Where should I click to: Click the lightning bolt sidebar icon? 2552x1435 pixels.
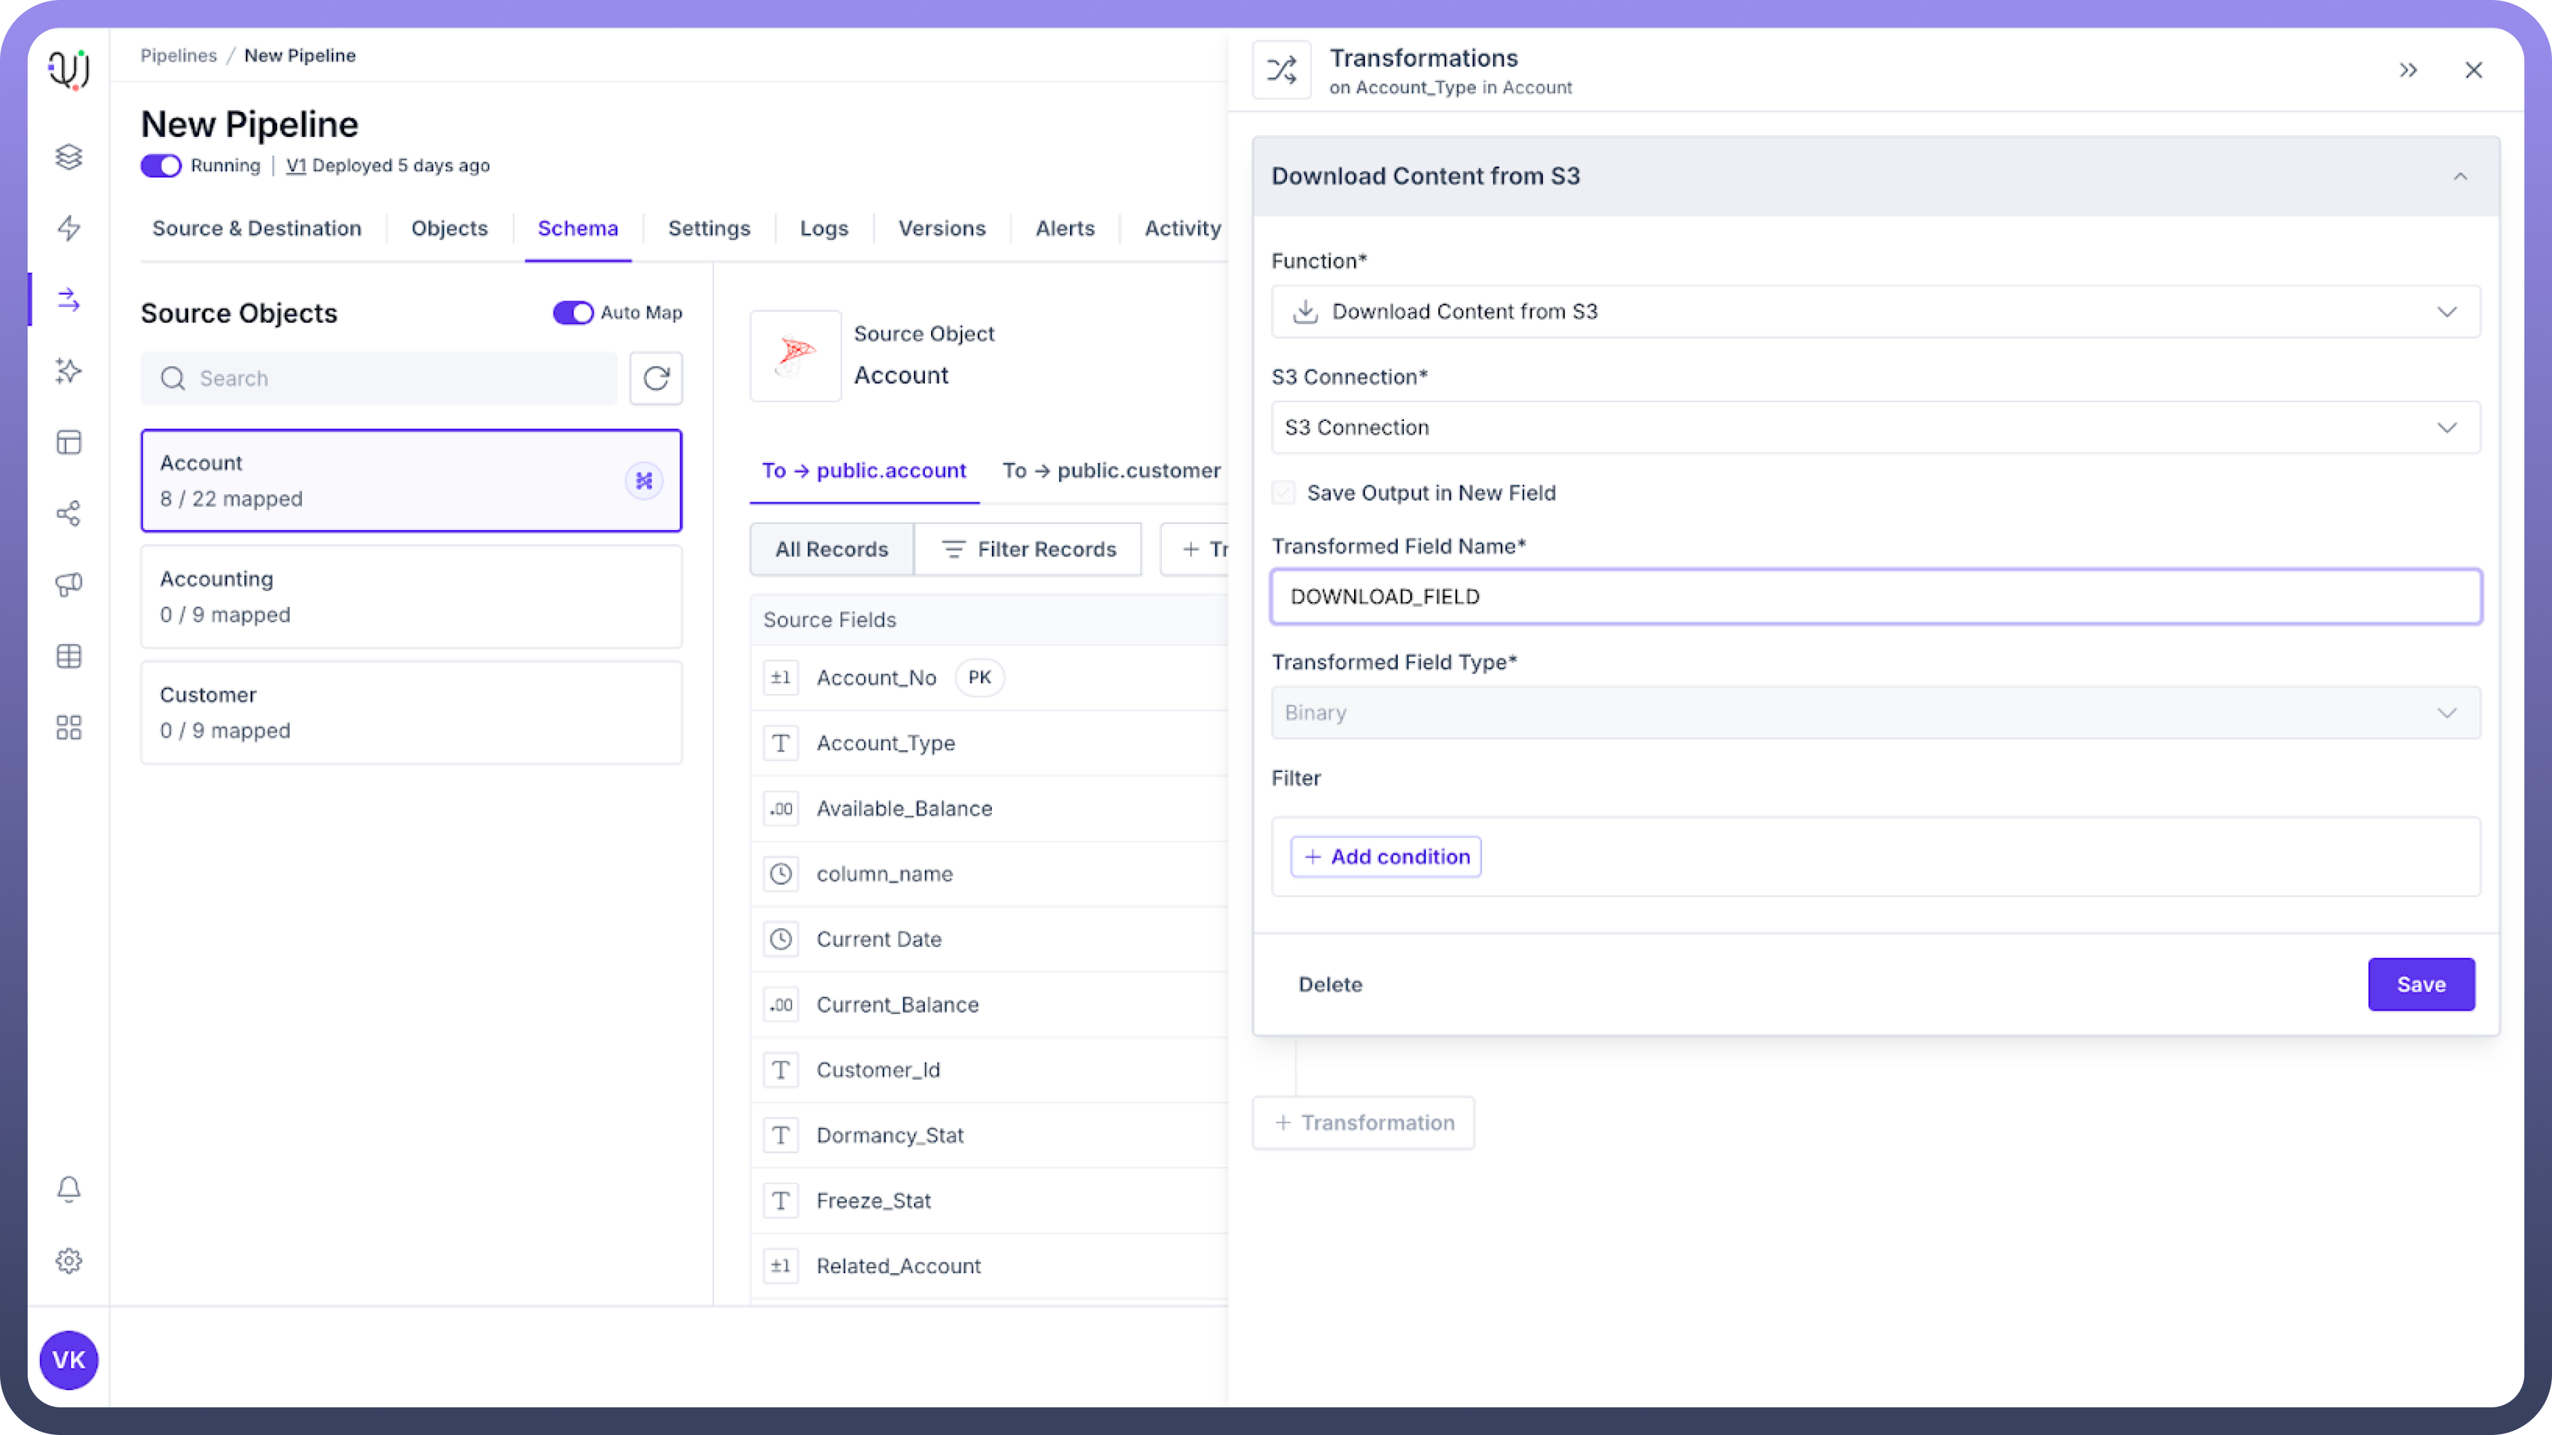pos(68,228)
